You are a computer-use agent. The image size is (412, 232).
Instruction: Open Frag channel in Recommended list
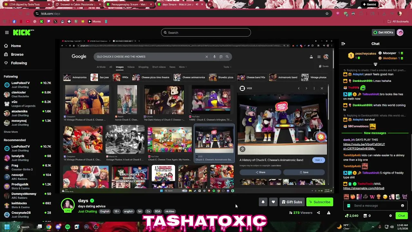(27, 167)
